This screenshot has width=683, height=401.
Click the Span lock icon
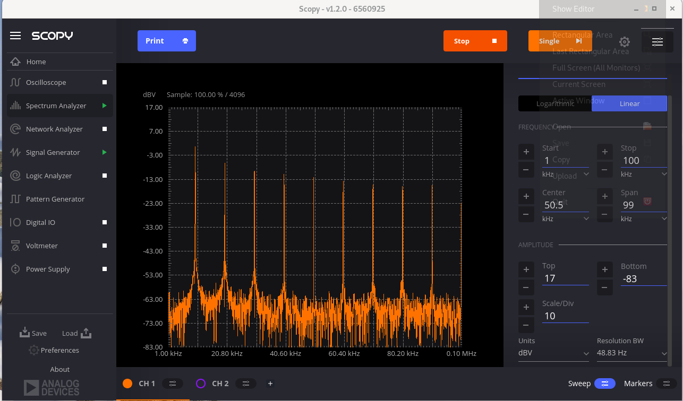[647, 201]
